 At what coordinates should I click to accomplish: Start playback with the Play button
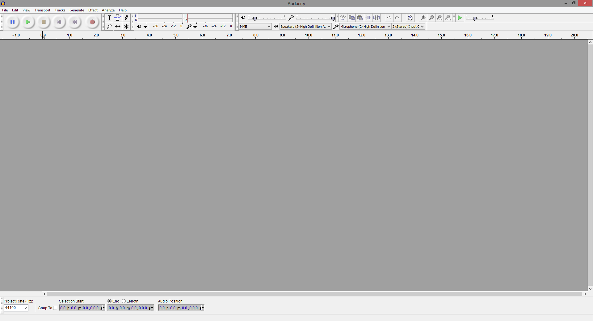28,22
